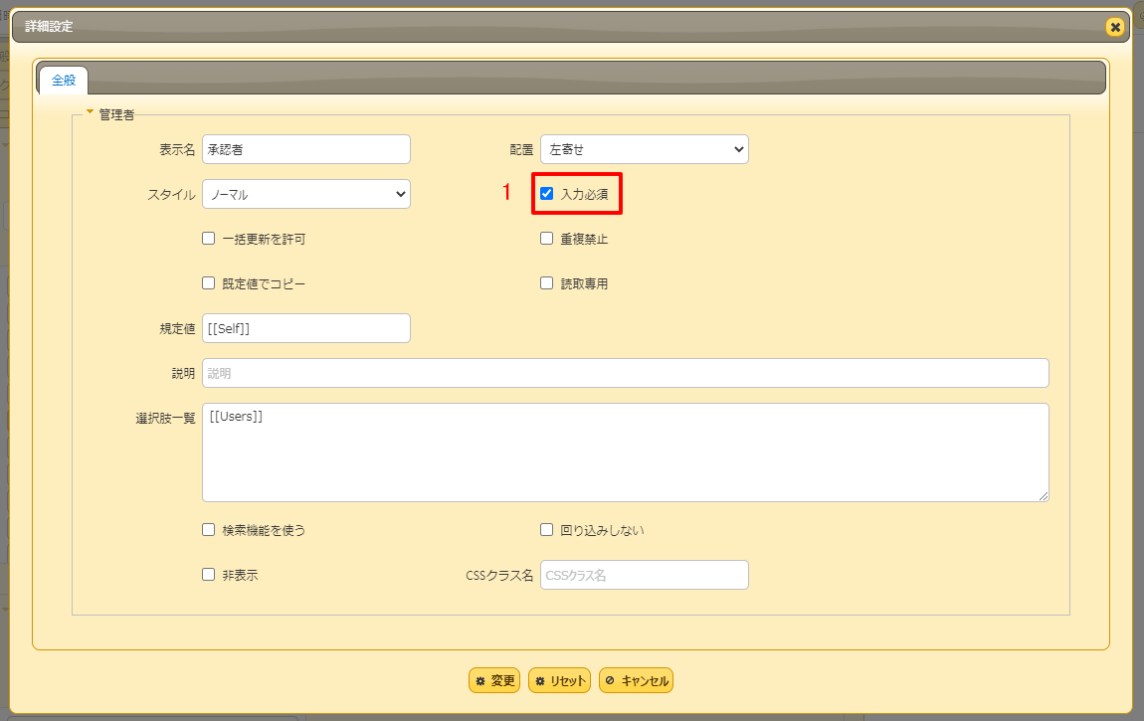Click the gear icon on 変更 button
The image size is (1144, 721).
tap(480, 680)
